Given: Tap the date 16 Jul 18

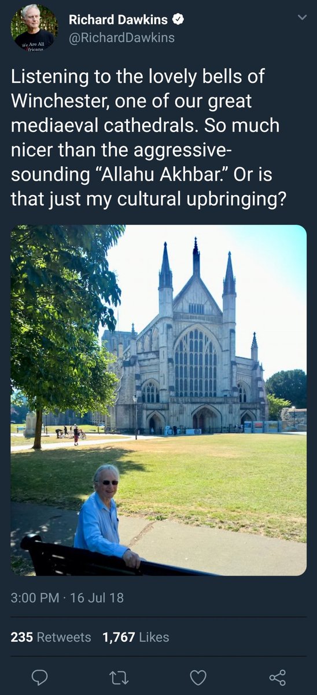Looking at the screenshot, I should (97, 597).
